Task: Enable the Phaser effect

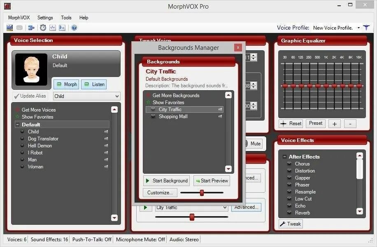Action: coord(289,185)
